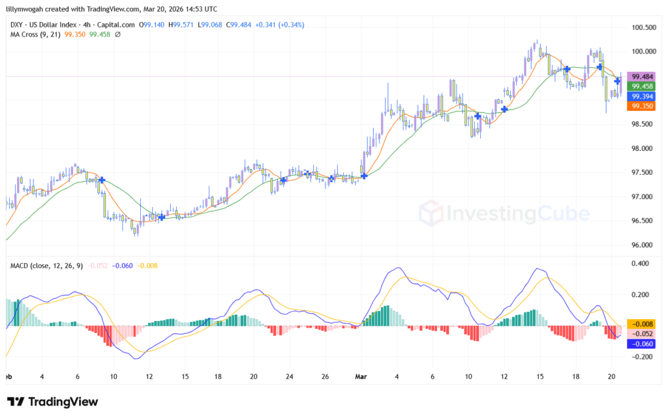Image resolution: width=668 pixels, height=419 pixels.
Task: Click the orange 99.350 MA price label
Action: (x=639, y=106)
